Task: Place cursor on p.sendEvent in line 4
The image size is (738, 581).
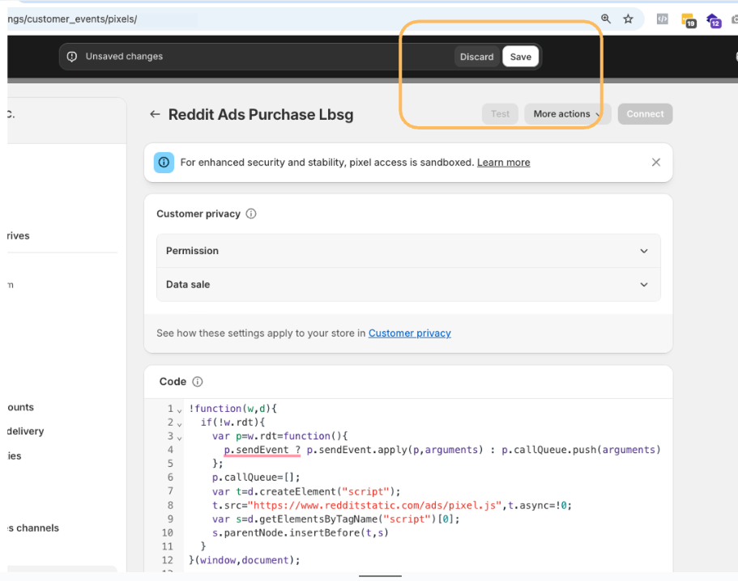Action: [256, 450]
